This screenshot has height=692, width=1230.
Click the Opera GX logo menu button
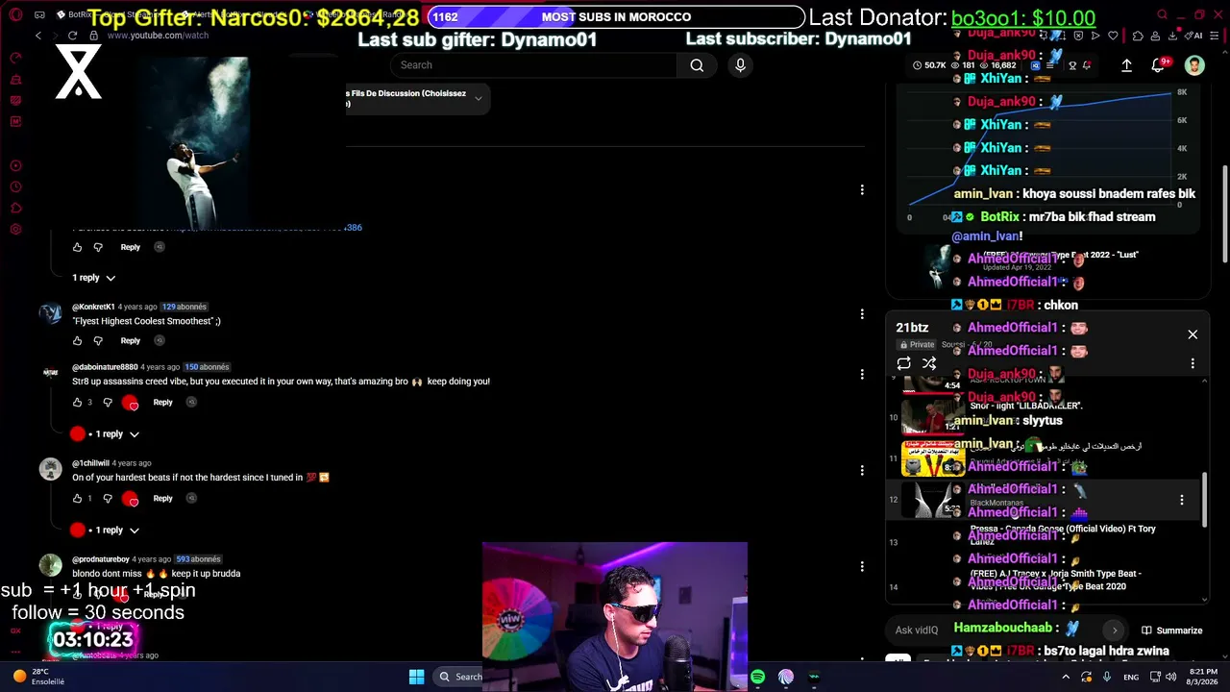15,14
